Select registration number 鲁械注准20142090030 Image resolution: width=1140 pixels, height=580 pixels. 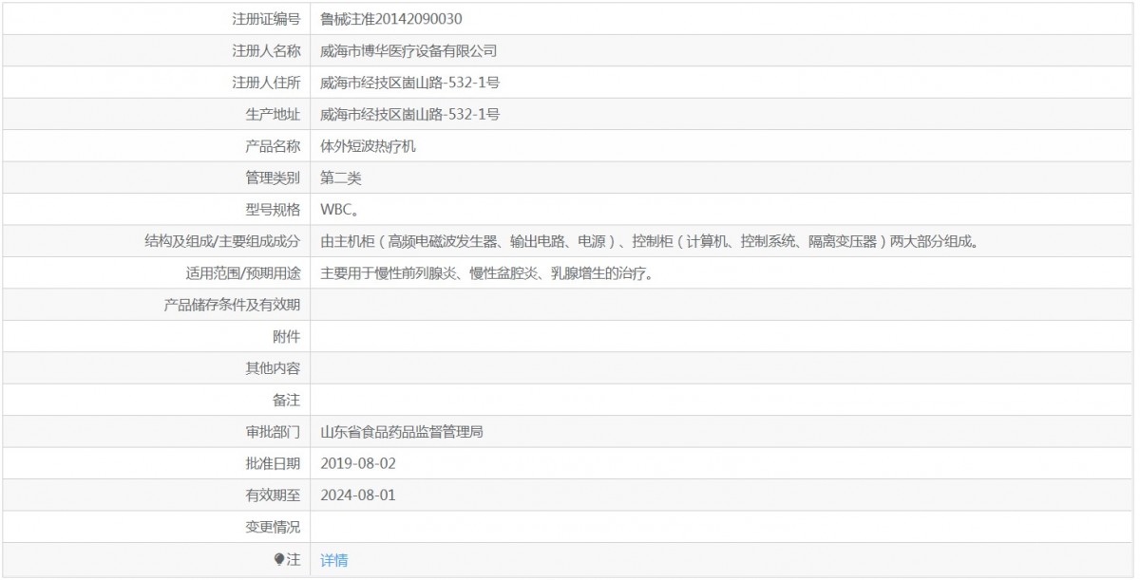(391, 19)
